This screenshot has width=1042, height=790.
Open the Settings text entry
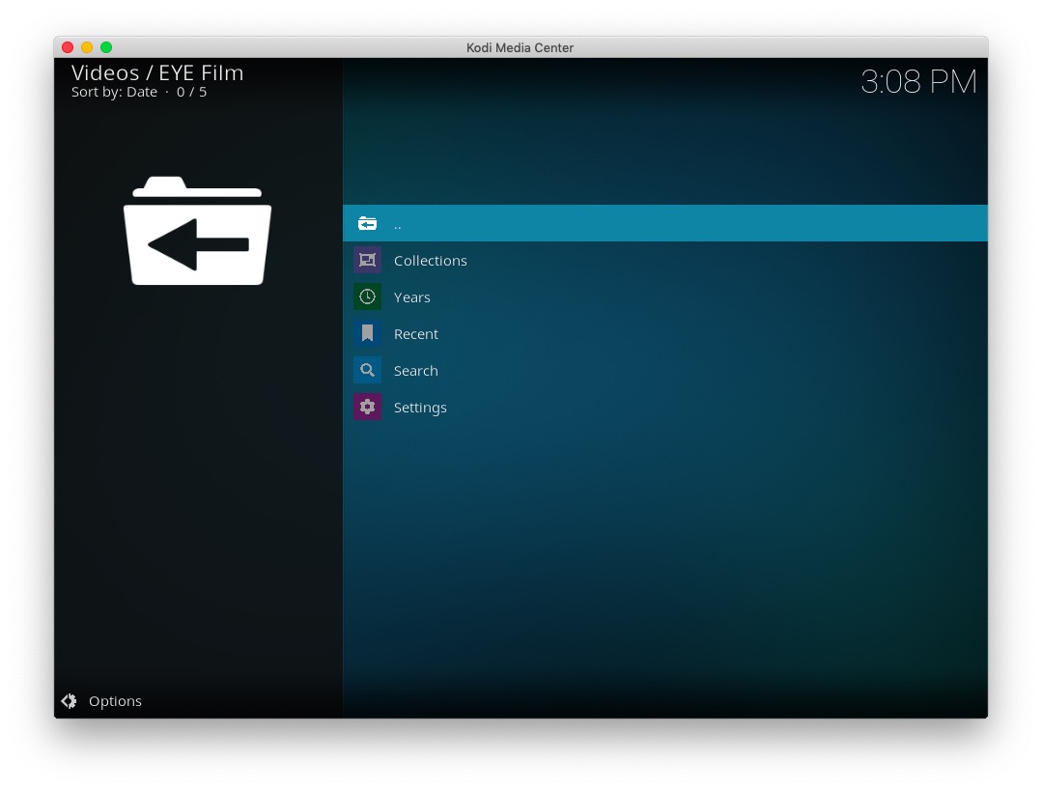tap(420, 408)
